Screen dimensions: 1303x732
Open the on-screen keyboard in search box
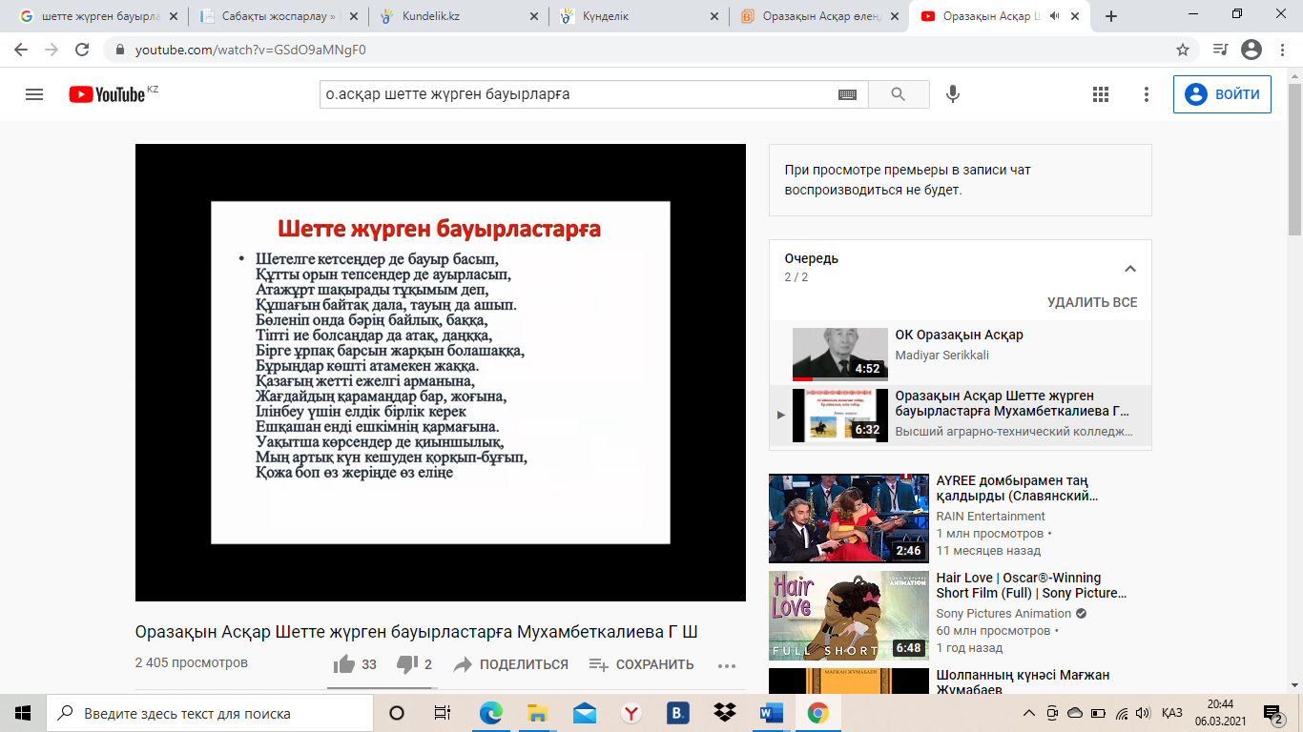(x=847, y=94)
